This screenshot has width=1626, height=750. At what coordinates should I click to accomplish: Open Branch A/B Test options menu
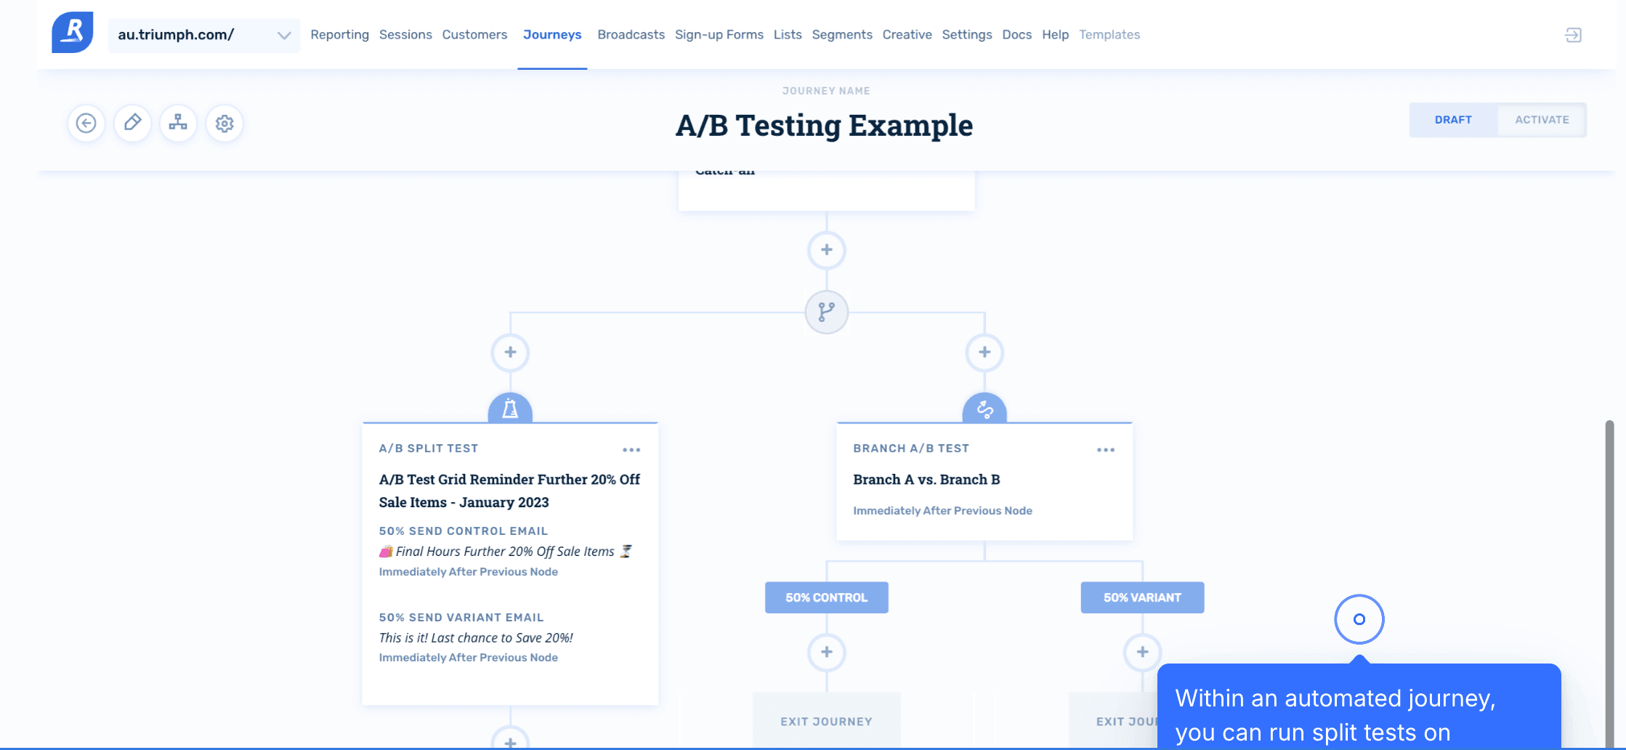pyautogui.click(x=1106, y=450)
